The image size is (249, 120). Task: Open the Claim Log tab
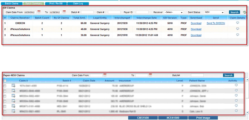[x=77, y=4]
